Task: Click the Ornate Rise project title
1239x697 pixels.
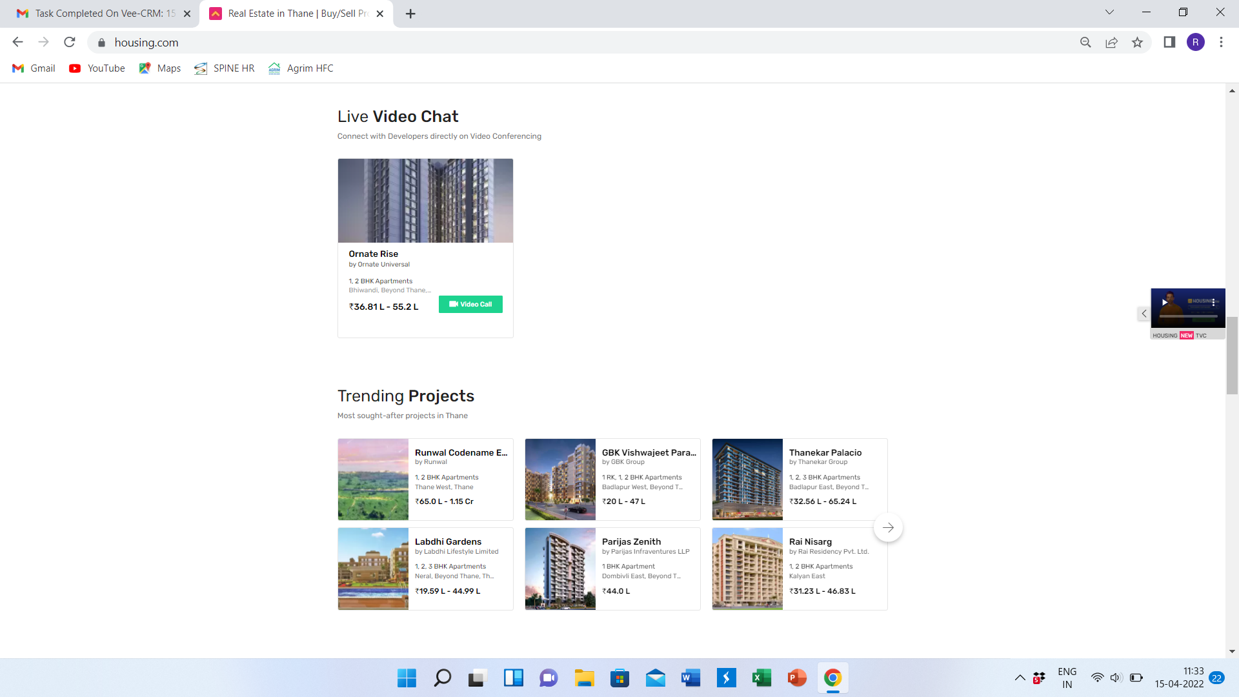Action: point(374,254)
